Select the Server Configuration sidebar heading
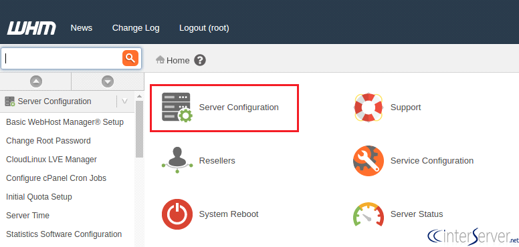 (54, 101)
